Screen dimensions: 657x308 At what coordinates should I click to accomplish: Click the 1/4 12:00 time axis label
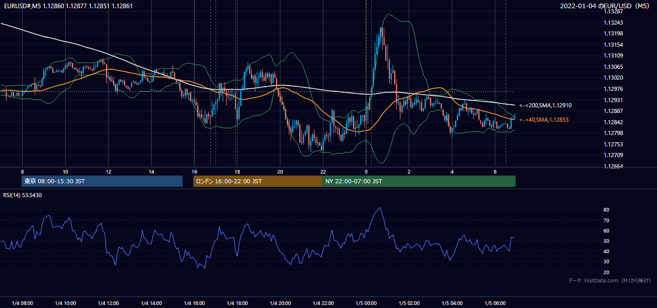[108, 303]
